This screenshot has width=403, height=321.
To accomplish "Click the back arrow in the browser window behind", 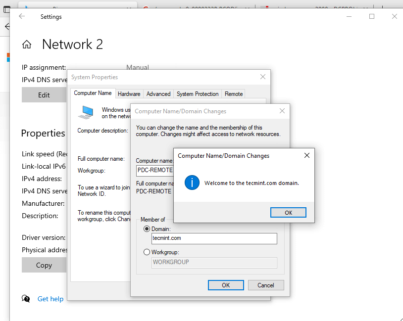I will click(7, 26).
